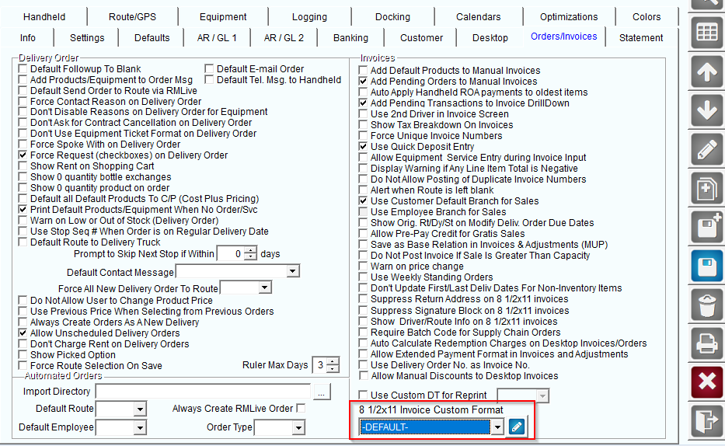This screenshot has width=725, height=446.
Task: Open the Info tab
Action: coord(28,38)
